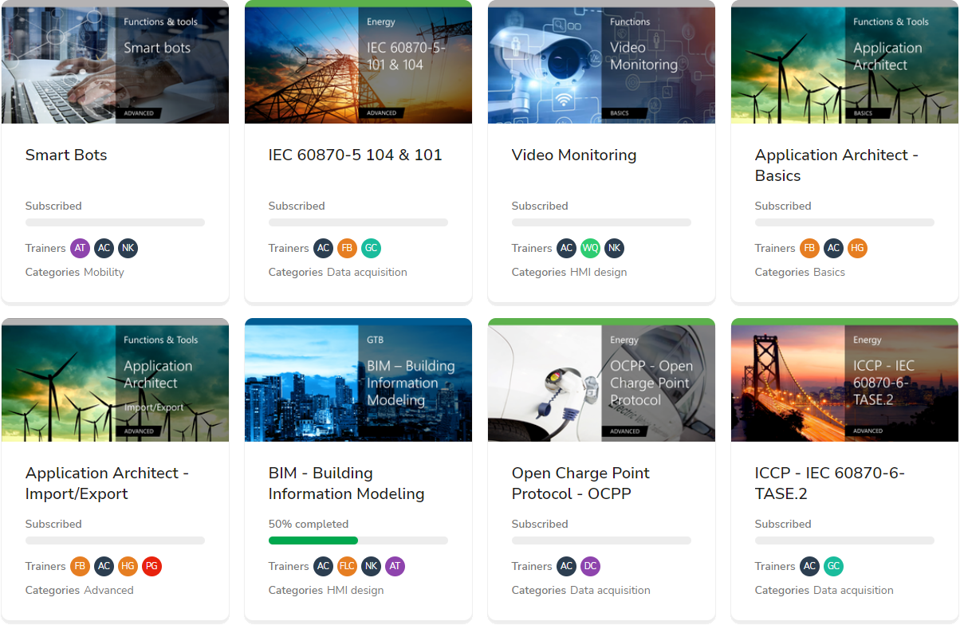Select the Basics category on Application Architect

pos(828,272)
